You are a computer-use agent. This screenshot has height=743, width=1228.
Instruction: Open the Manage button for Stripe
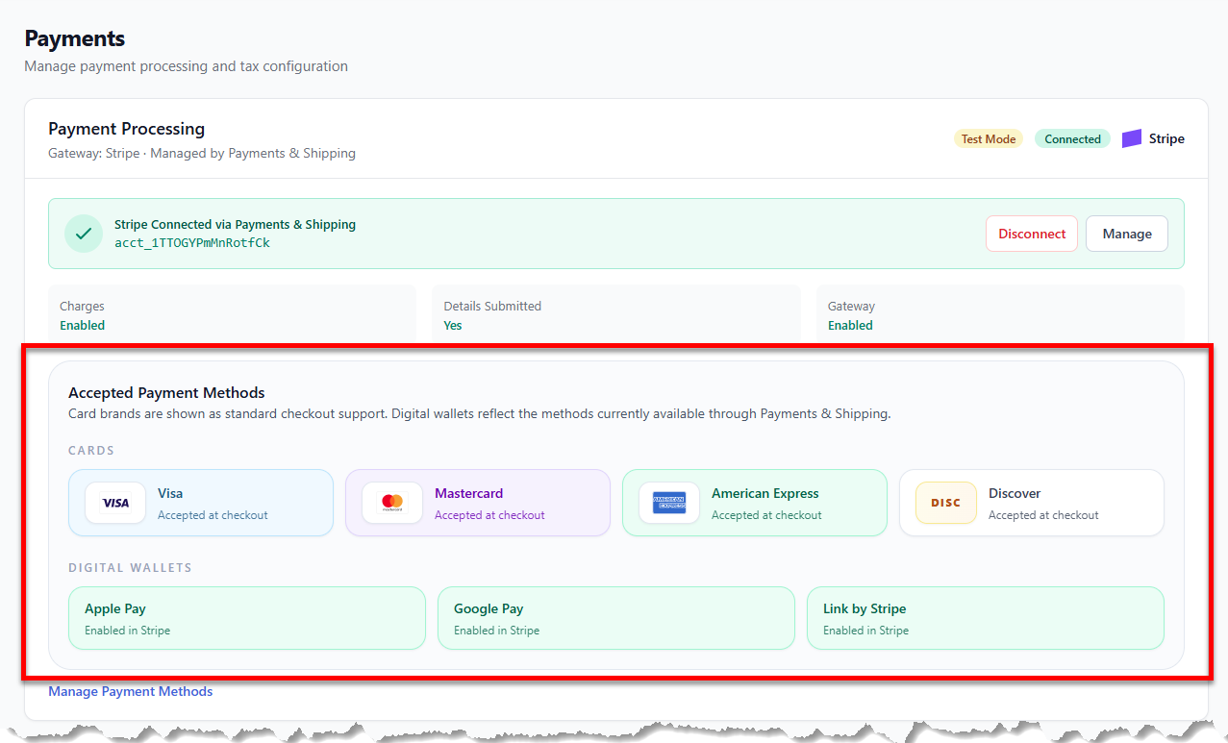click(1127, 234)
